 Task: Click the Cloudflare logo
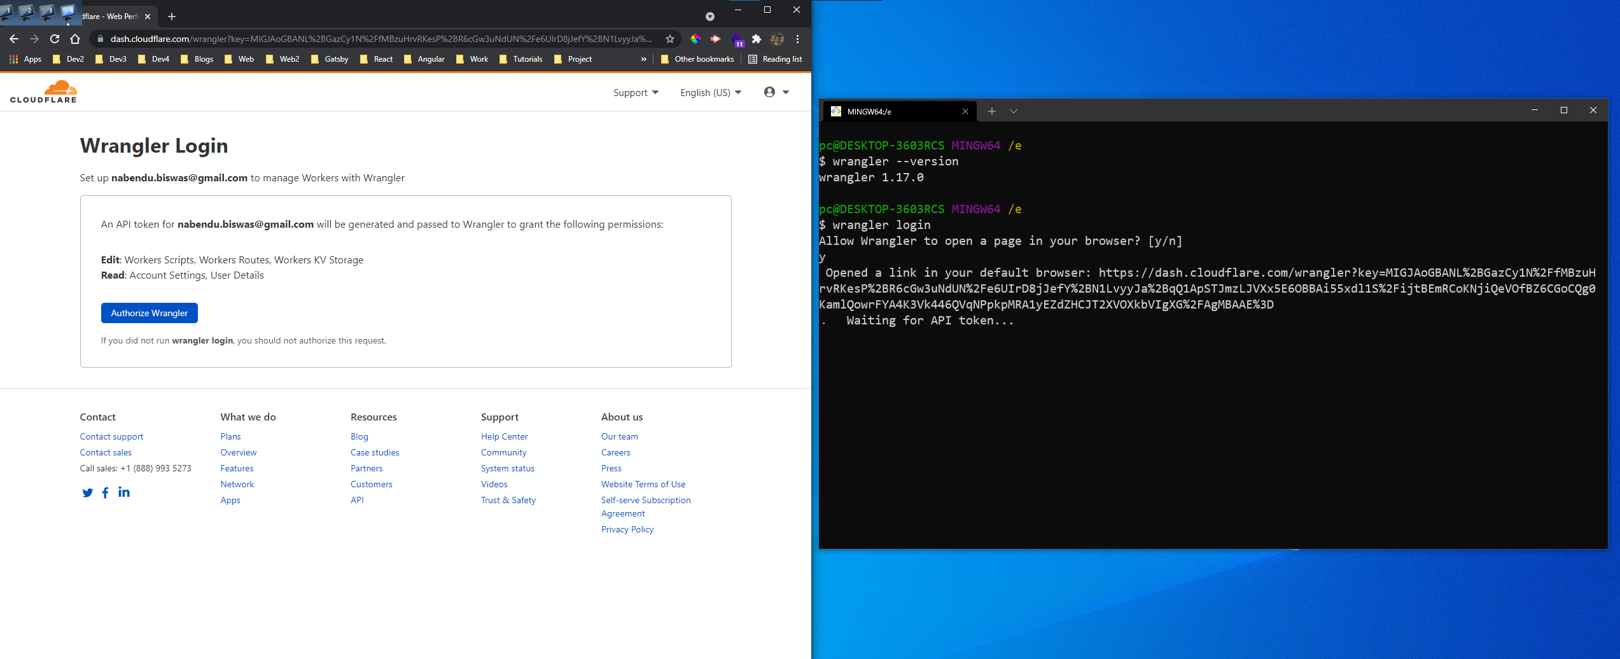coord(43,92)
